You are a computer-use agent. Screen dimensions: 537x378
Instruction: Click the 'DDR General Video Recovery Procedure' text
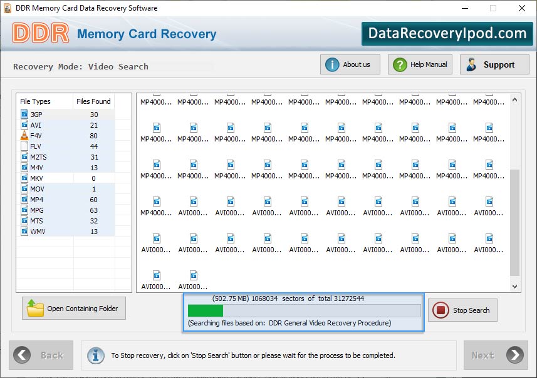(330, 322)
